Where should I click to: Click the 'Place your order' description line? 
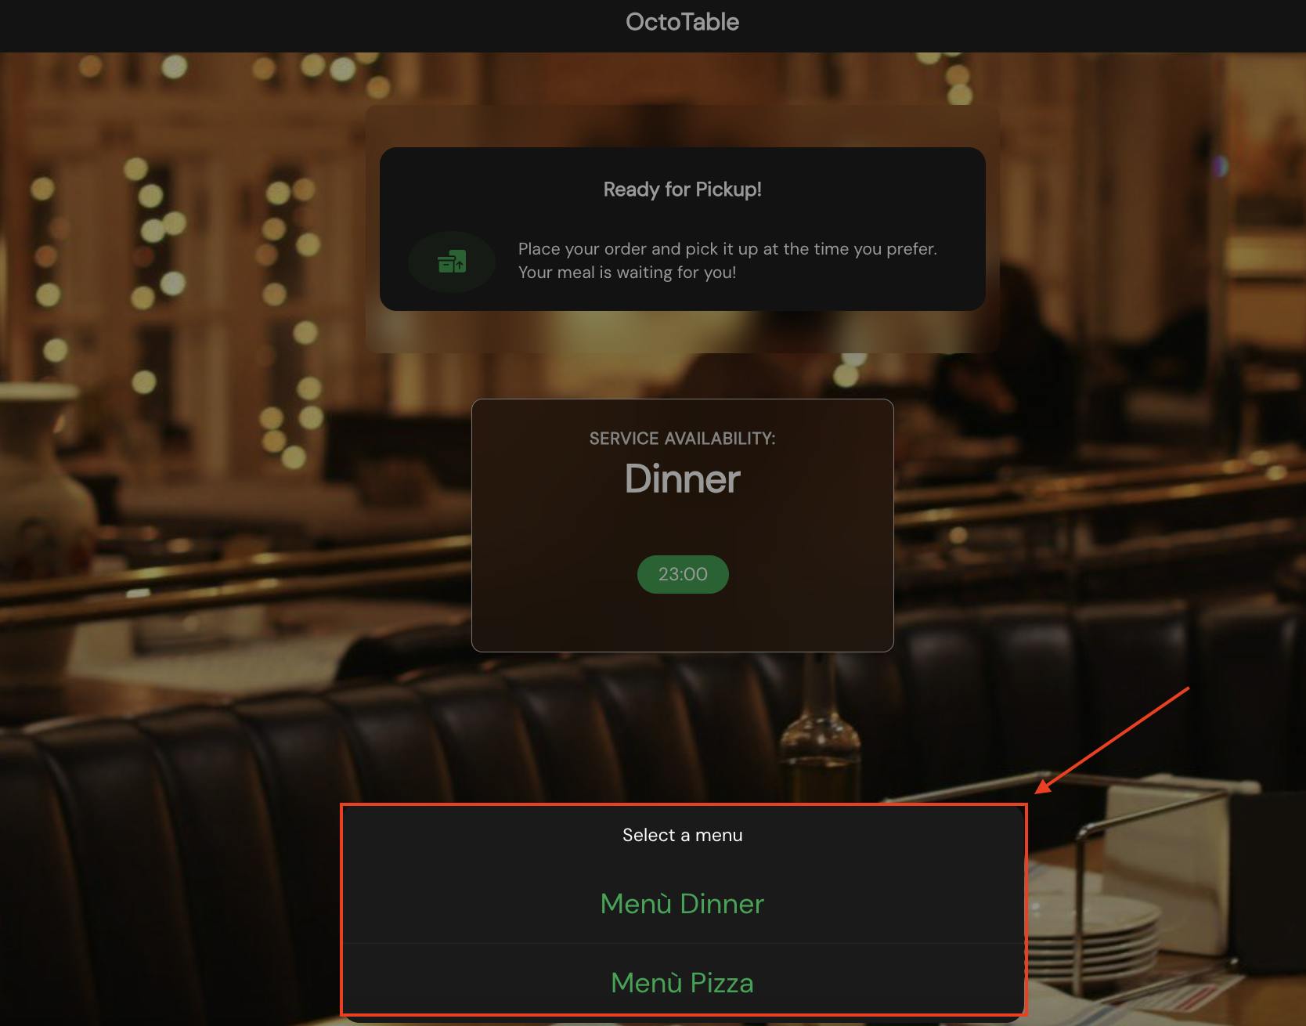coord(727,249)
